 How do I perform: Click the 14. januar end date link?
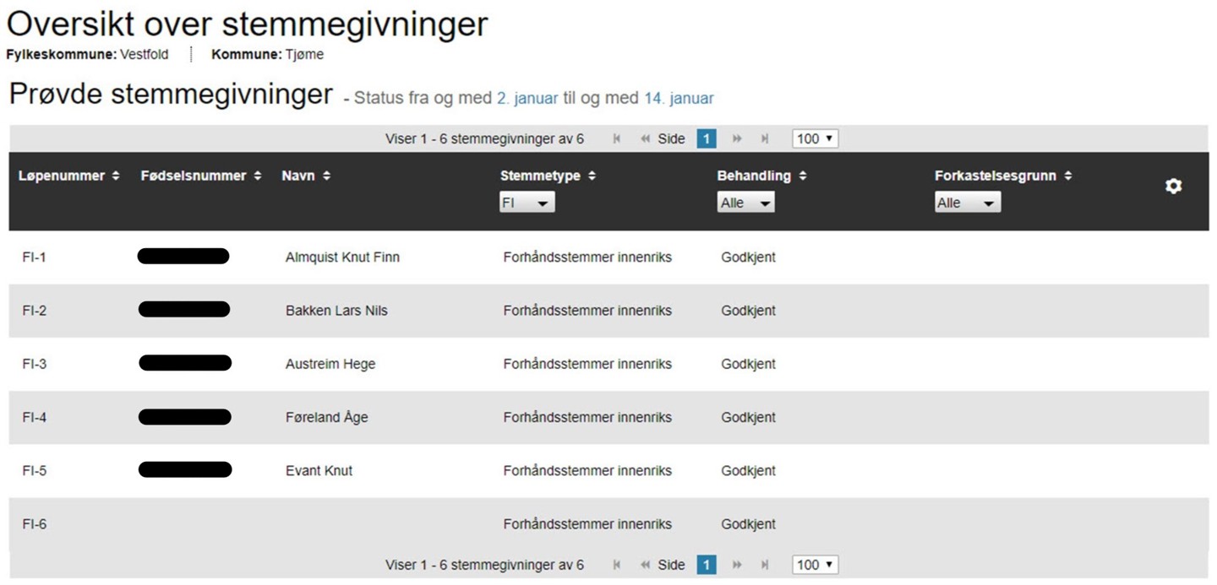click(x=679, y=99)
